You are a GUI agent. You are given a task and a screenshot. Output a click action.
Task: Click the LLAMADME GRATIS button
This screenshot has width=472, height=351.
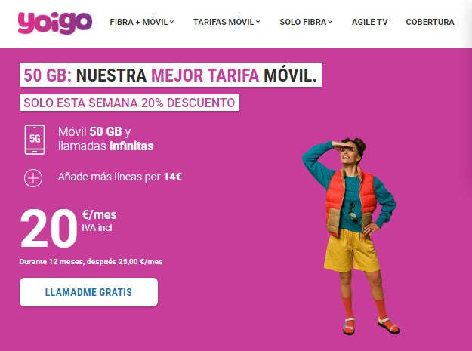point(88,292)
